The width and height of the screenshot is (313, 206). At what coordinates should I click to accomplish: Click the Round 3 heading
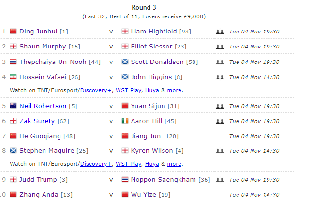click(x=144, y=7)
